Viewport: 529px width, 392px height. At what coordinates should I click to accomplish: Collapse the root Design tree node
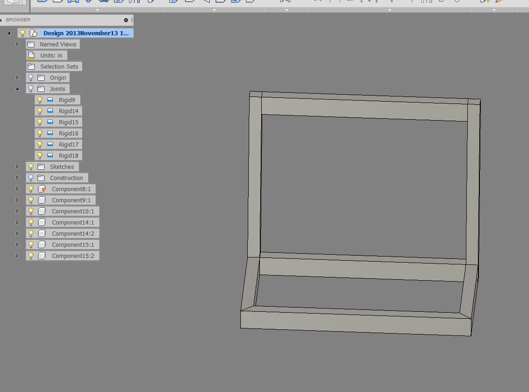pyautogui.click(x=9, y=33)
